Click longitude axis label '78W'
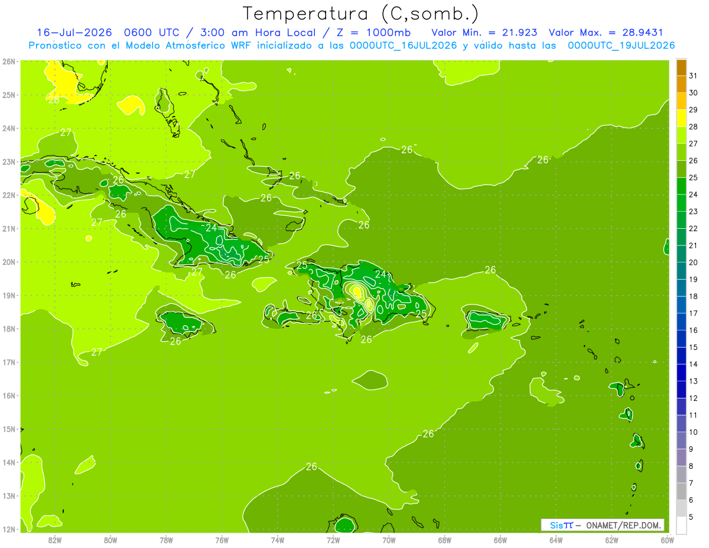The width and height of the screenshot is (709, 548). 166,540
